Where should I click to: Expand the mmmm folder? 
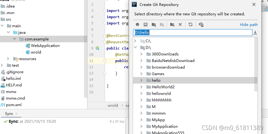click(141, 113)
